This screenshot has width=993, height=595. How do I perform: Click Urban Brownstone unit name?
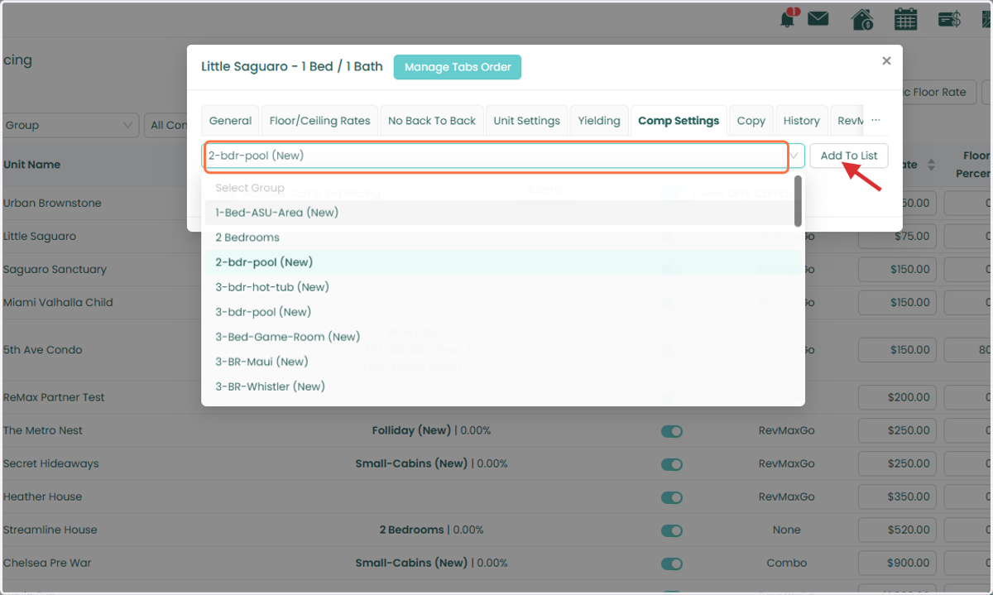(52, 204)
